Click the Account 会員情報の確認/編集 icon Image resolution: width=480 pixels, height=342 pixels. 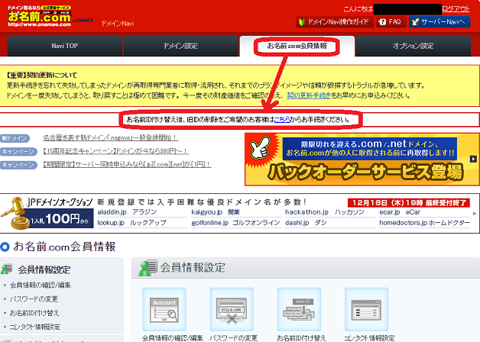click(164, 310)
